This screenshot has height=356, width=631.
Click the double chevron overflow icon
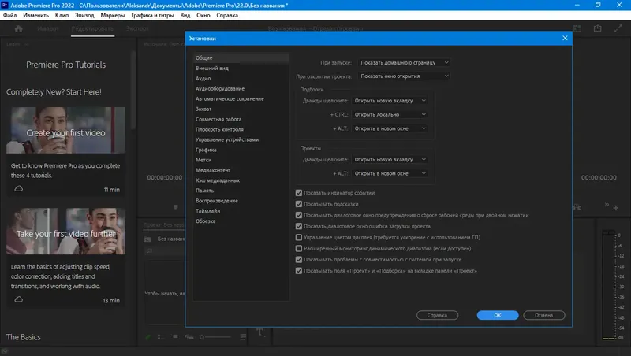coord(607,205)
